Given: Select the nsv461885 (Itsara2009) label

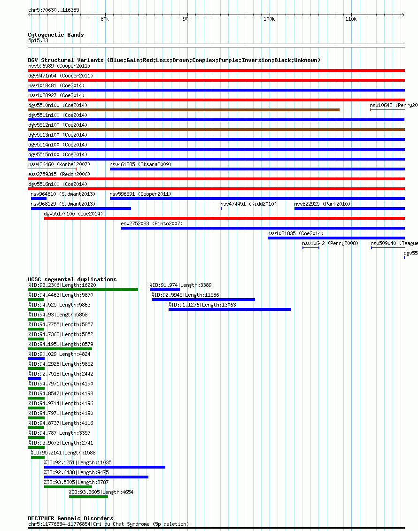Looking at the screenshot, I should point(140,164).
